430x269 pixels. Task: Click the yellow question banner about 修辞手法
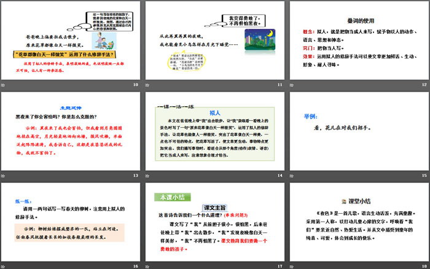click(64, 55)
